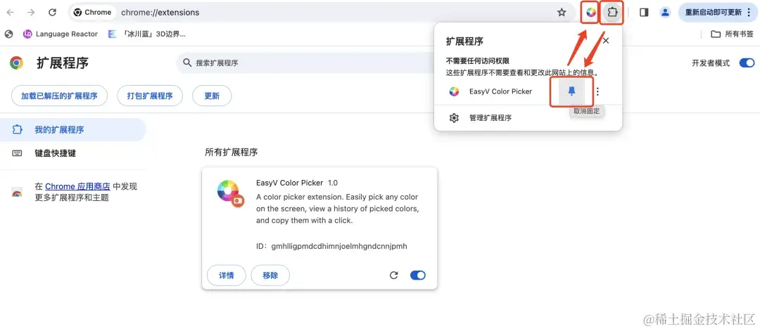Reload the page with the refresh icon

(52, 13)
